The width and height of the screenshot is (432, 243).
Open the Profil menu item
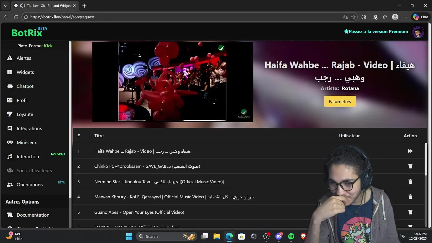22,100
